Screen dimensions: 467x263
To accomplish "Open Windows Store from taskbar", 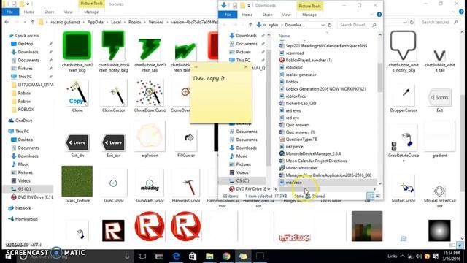I will [193, 256].
